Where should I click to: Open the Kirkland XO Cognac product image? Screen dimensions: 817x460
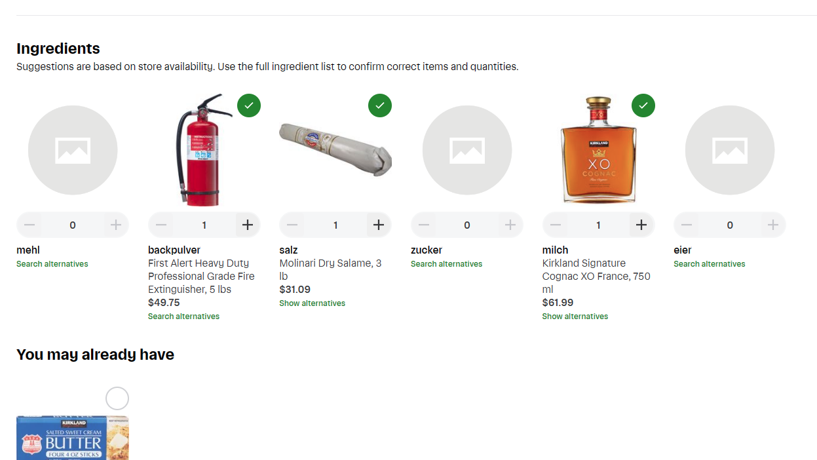(598, 151)
